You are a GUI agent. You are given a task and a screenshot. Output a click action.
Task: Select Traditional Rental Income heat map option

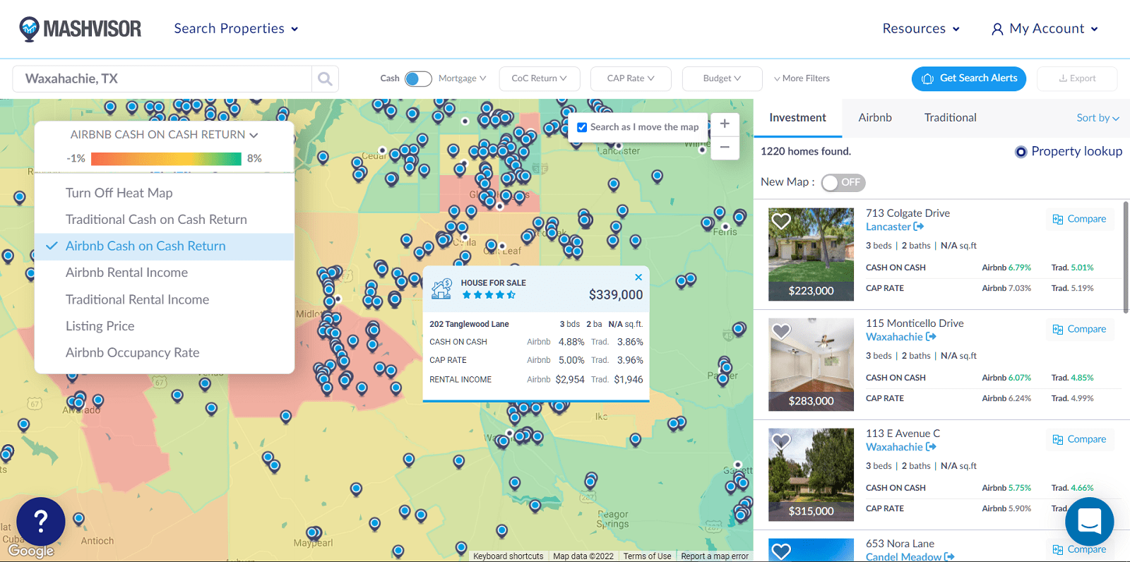[137, 299]
